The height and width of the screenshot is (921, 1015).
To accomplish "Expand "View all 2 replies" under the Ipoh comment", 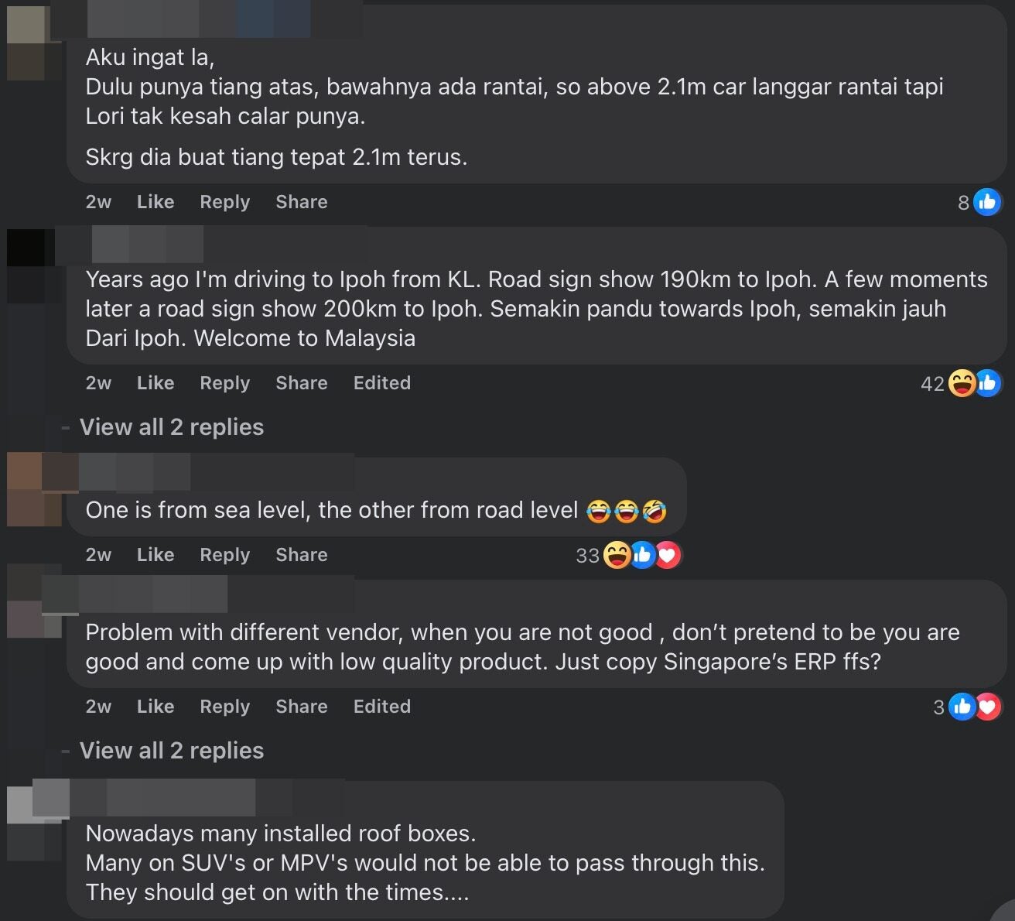I will tap(172, 427).
